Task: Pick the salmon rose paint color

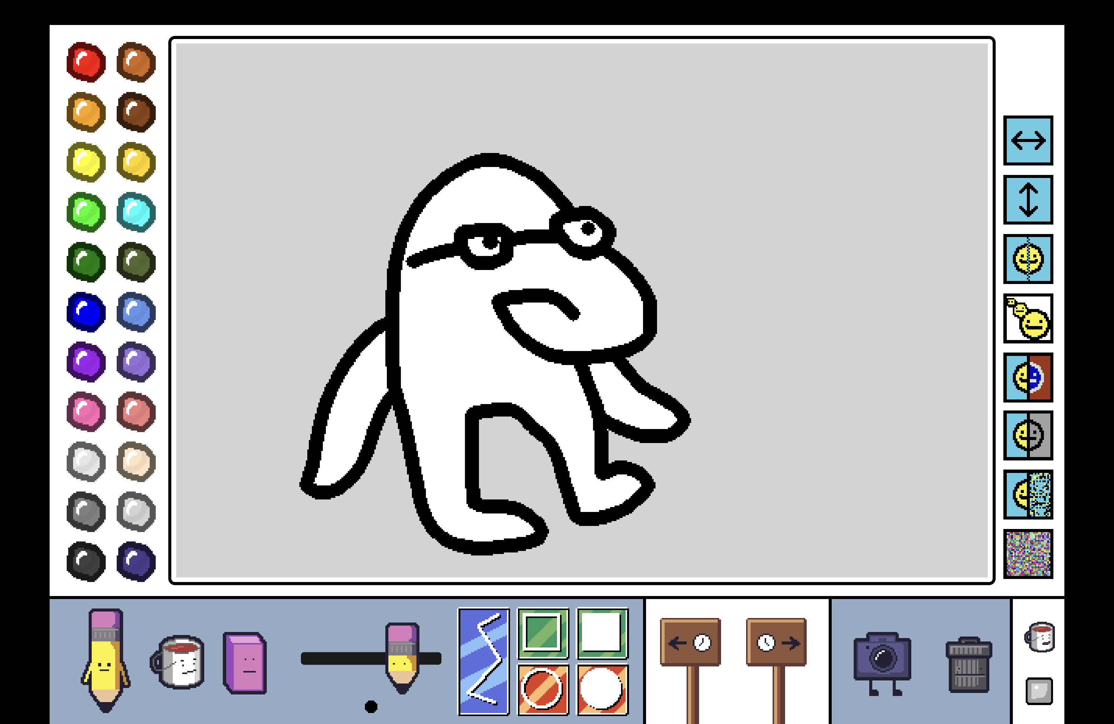Action: click(136, 412)
